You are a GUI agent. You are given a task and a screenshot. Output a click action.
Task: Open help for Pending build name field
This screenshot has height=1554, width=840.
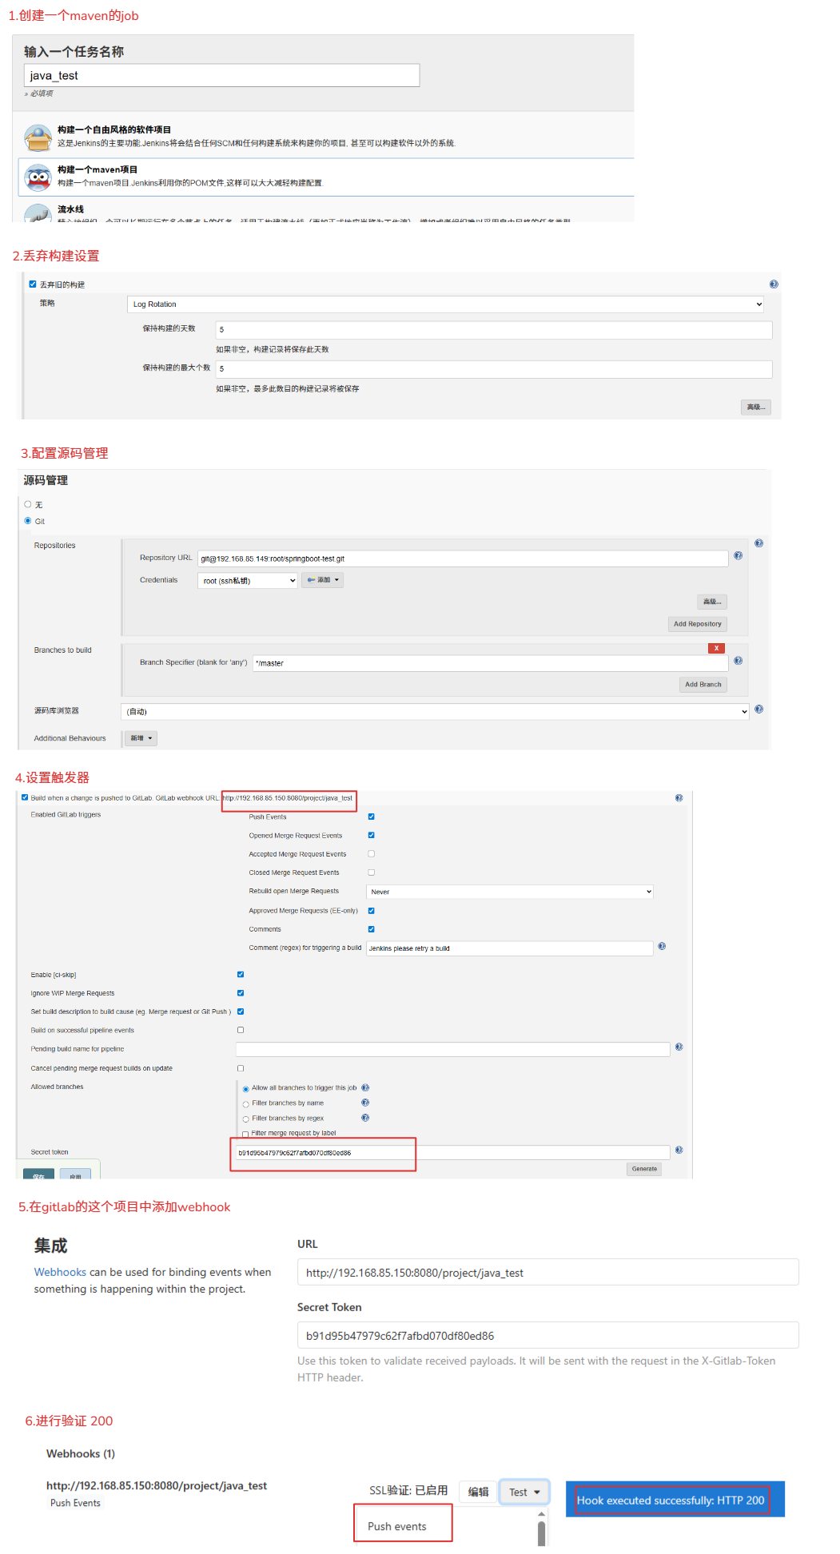point(679,1047)
